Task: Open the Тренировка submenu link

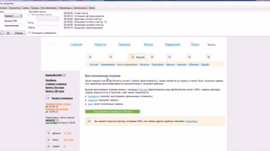Action: point(108,64)
